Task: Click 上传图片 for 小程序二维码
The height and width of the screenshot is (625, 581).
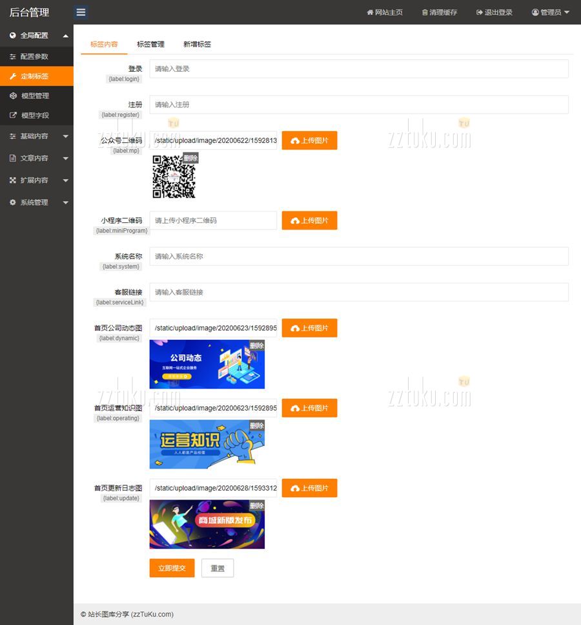Action: point(309,220)
